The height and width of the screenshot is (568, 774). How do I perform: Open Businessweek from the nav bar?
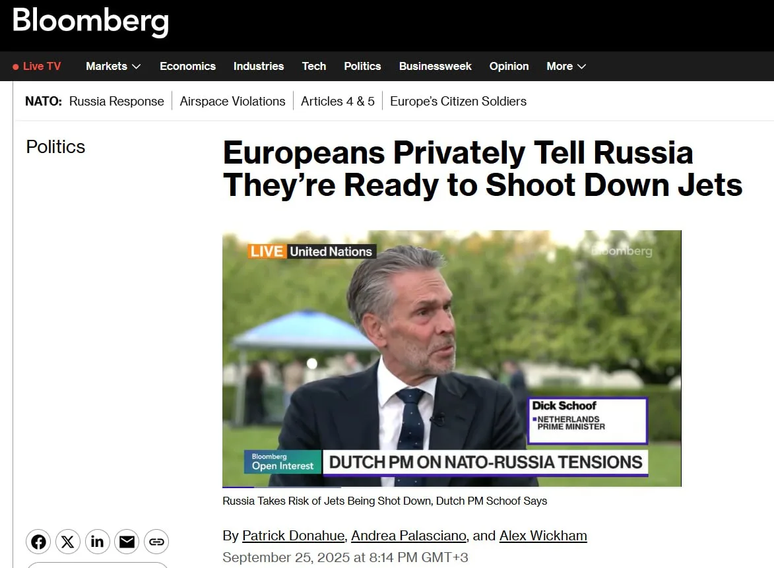coord(435,66)
